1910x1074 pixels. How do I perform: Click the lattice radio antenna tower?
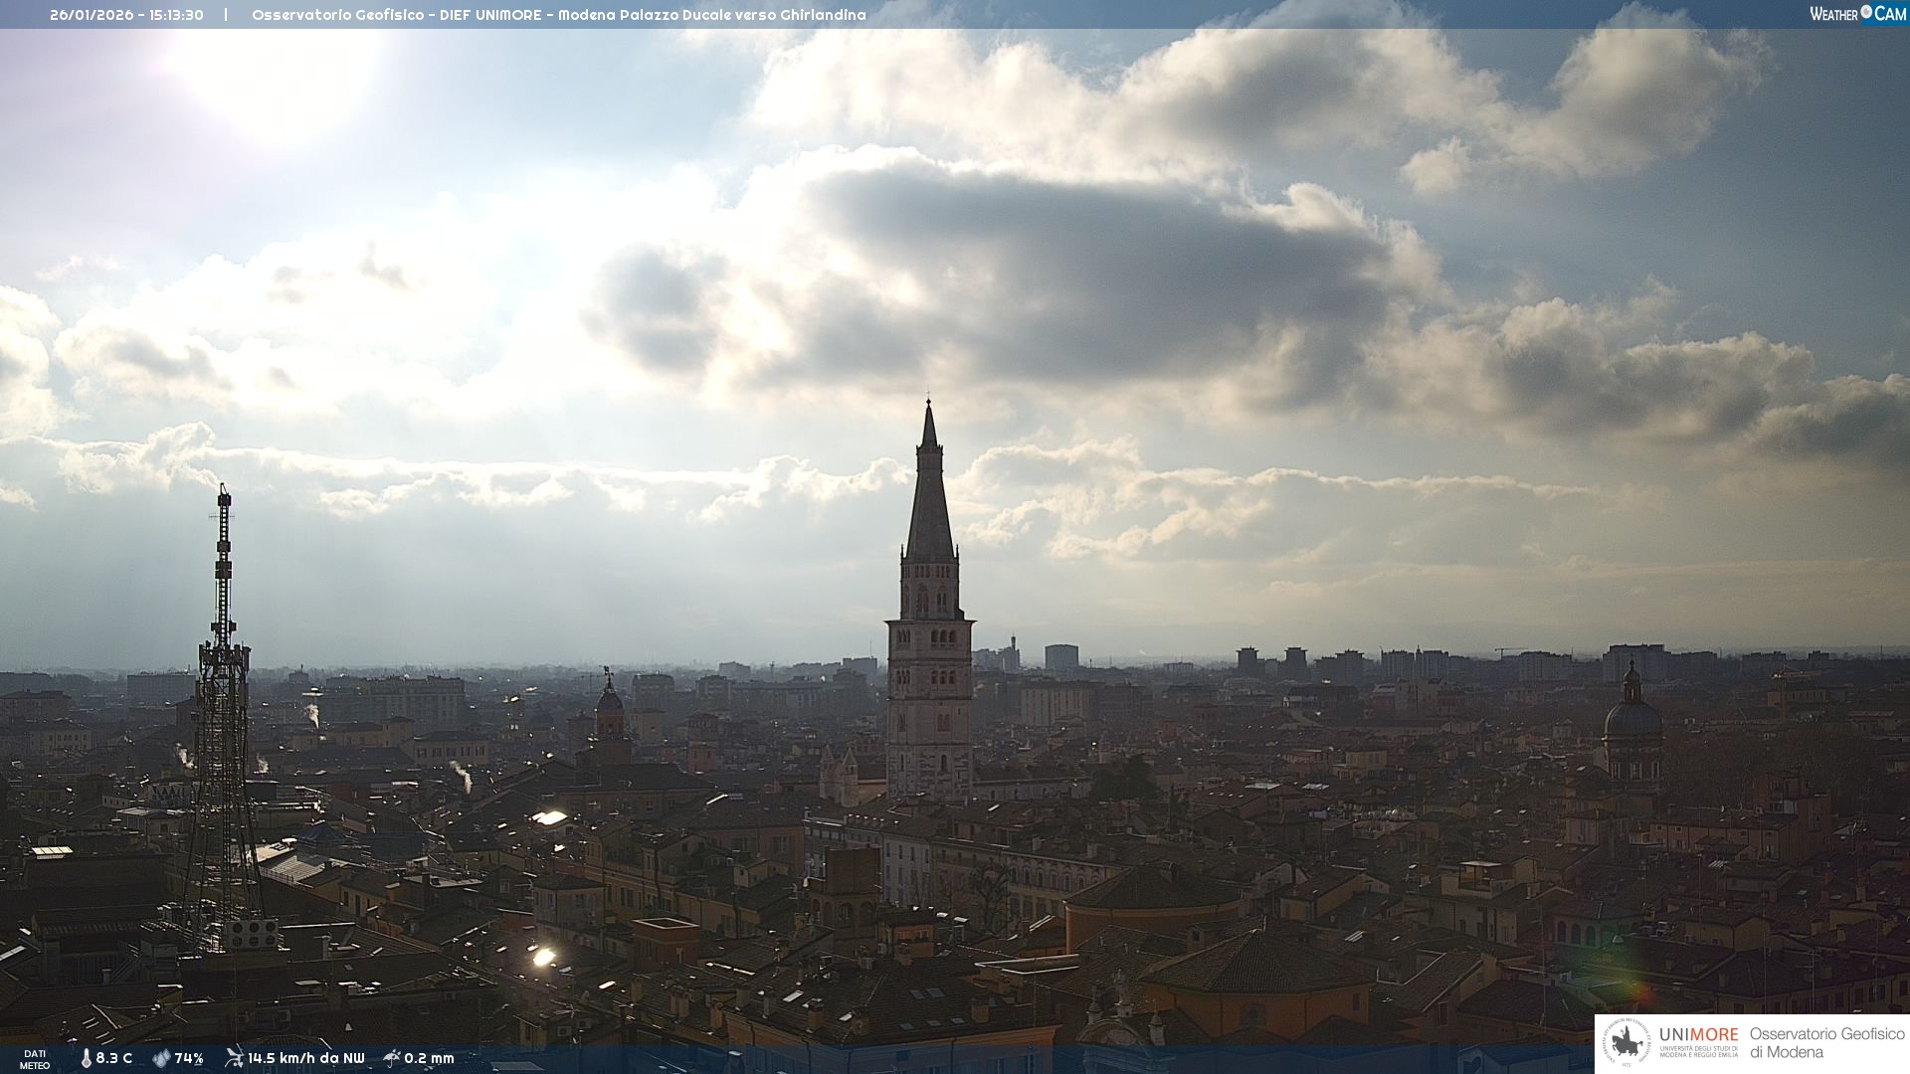click(222, 696)
